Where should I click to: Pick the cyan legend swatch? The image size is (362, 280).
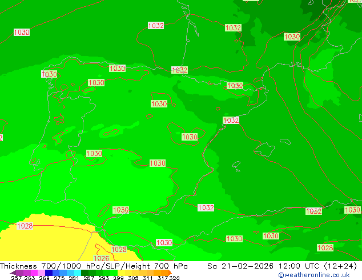78,273
